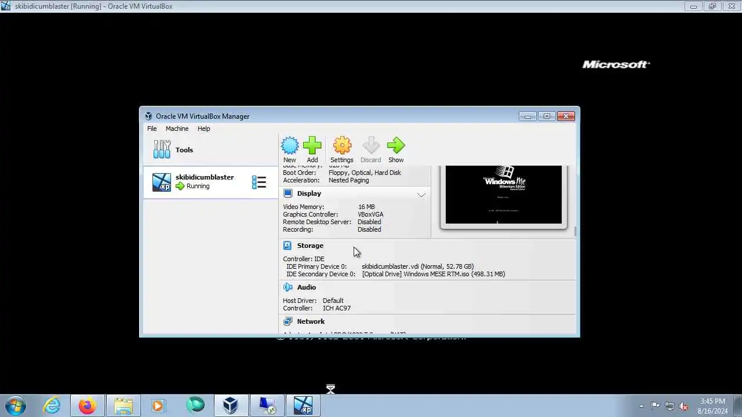Click the network tray icon
The image size is (742, 417).
670,406
